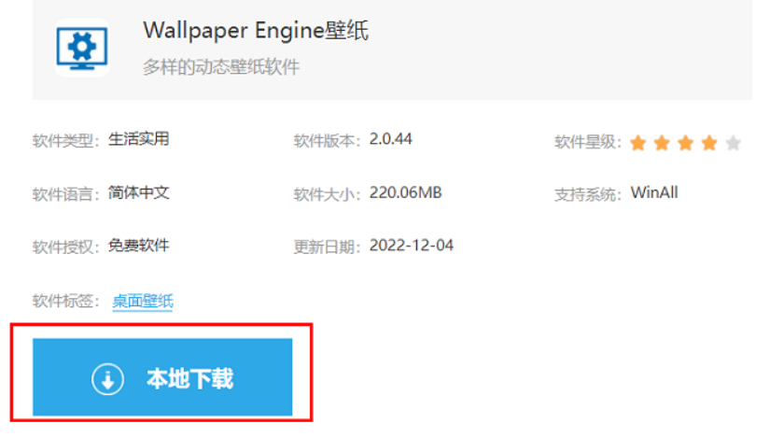Viewport: 770px width, 438px height.
Task: Click the 生活实用 software type value
Action: (138, 139)
